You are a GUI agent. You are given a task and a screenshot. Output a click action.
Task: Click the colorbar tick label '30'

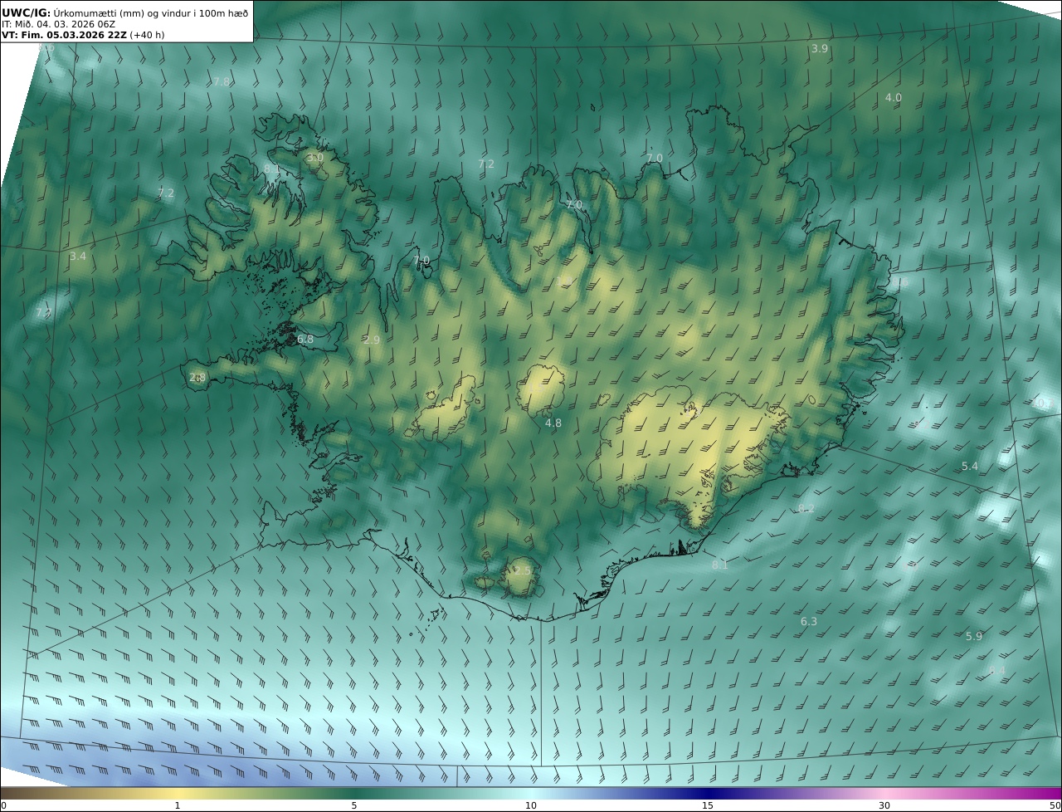click(x=884, y=805)
